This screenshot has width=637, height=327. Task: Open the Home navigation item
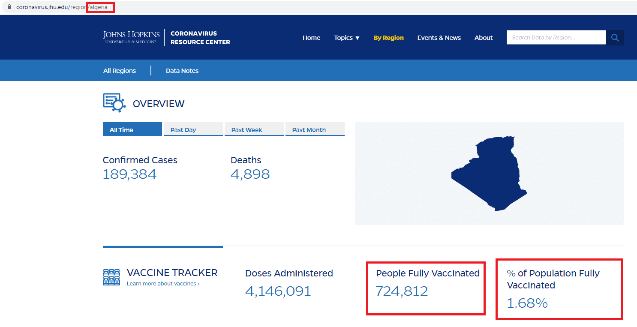[x=311, y=38]
